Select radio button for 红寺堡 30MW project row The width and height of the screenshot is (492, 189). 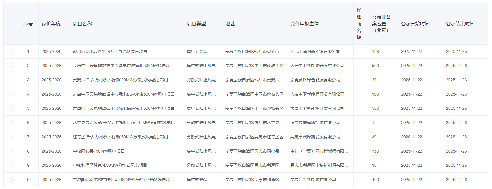(11, 137)
